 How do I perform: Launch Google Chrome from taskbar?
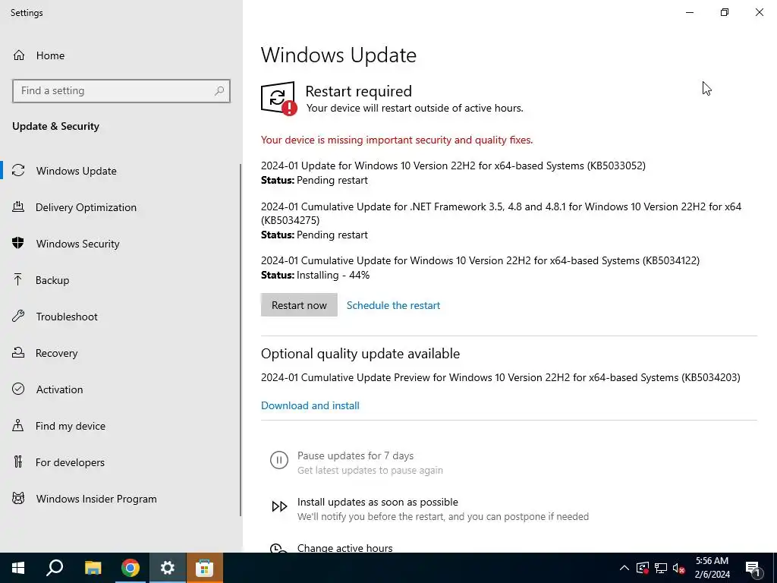pyautogui.click(x=131, y=568)
